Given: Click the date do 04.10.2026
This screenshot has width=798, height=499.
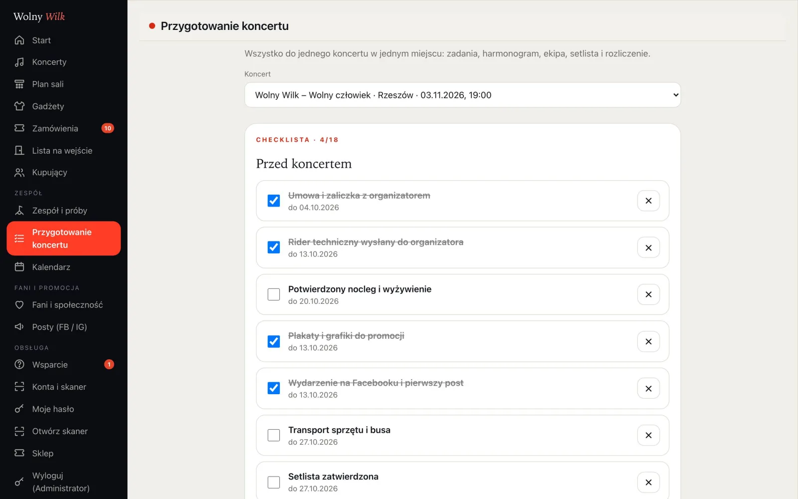Looking at the screenshot, I should [x=313, y=207].
